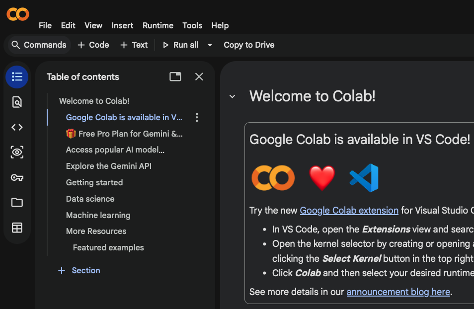The image size is (474, 309).
Task: Close the Table of contents panel
Action: [x=199, y=77]
